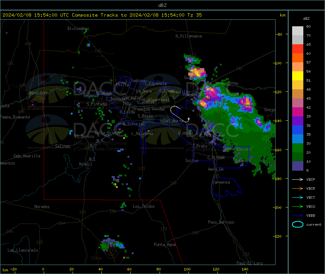Click the Lag.Llancanelo label
This screenshot has width=325, height=274.
[x=23, y=250]
